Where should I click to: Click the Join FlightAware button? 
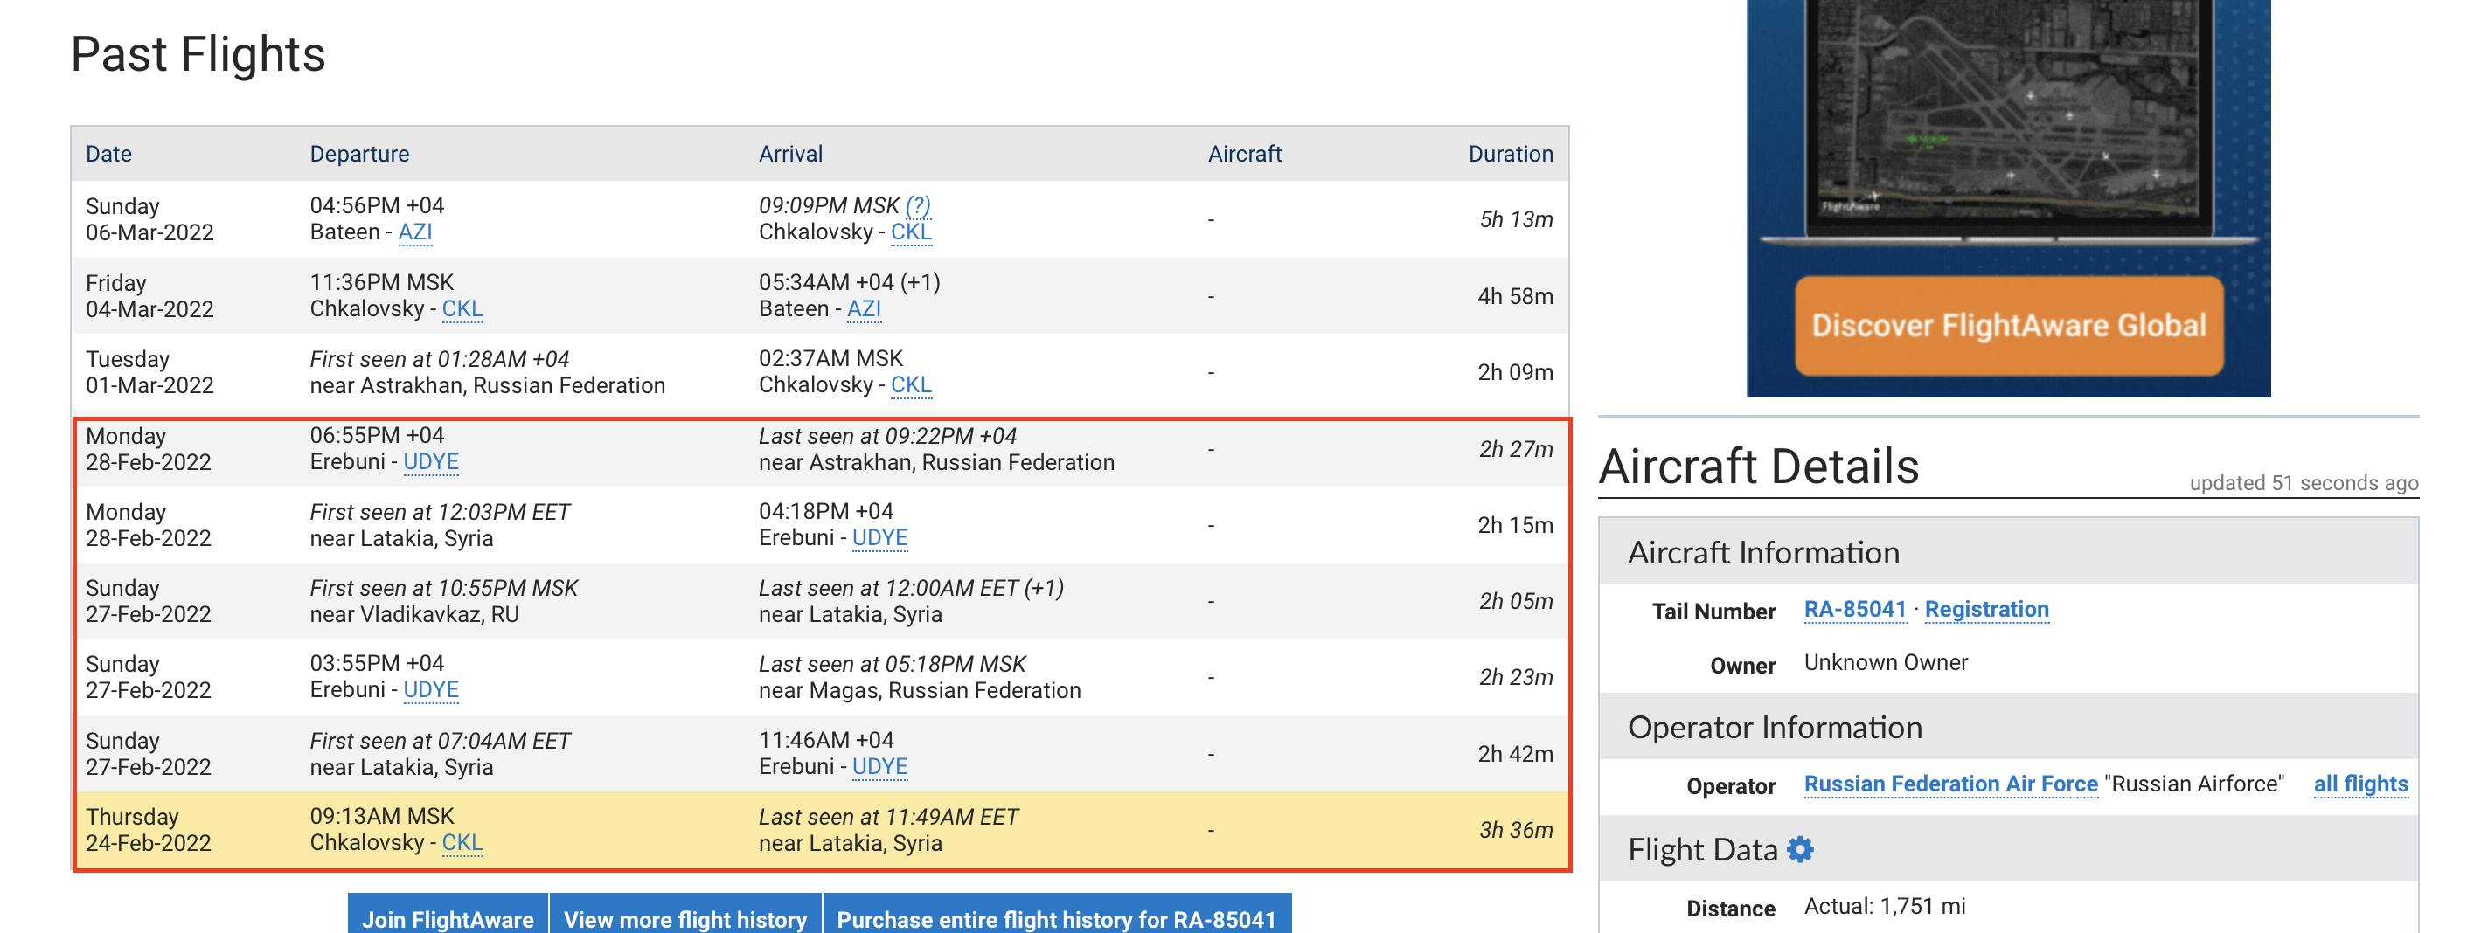point(448,917)
